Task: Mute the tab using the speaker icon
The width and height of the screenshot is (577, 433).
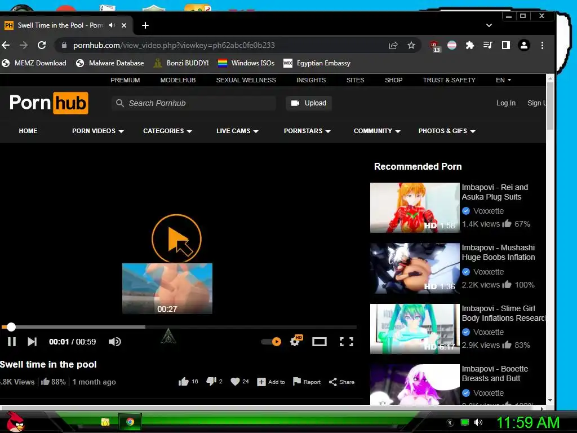Action: click(x=112, y=25)
